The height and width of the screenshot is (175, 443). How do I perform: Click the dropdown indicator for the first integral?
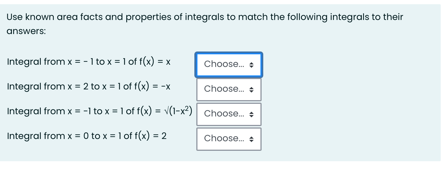coord(251,65)
